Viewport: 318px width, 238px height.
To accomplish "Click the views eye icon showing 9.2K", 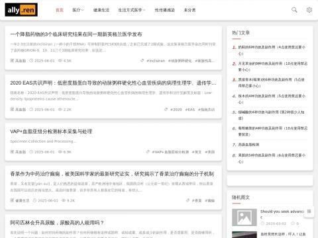I will [x=64, y=200].
